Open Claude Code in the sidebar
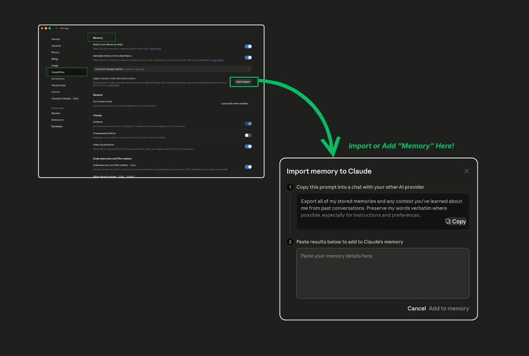This screenshot has height=356, width=529. point(58,86)
